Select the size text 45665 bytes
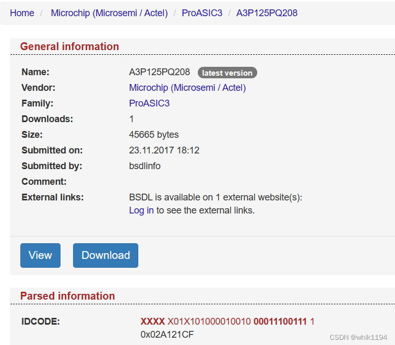 [154, 135]
